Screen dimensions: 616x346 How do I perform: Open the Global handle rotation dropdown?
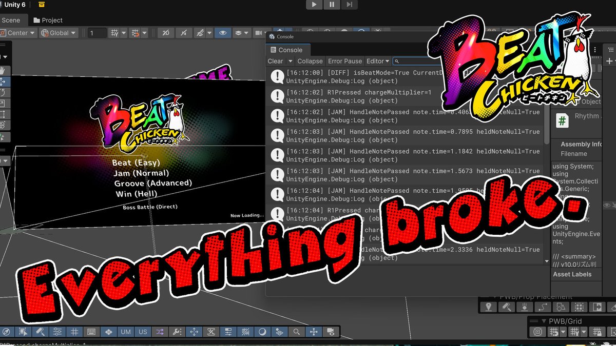[59, 33]
